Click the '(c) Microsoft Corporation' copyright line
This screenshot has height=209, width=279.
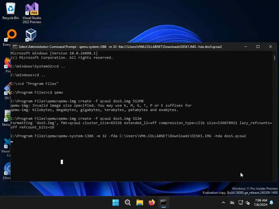click(x=62, y=58)
